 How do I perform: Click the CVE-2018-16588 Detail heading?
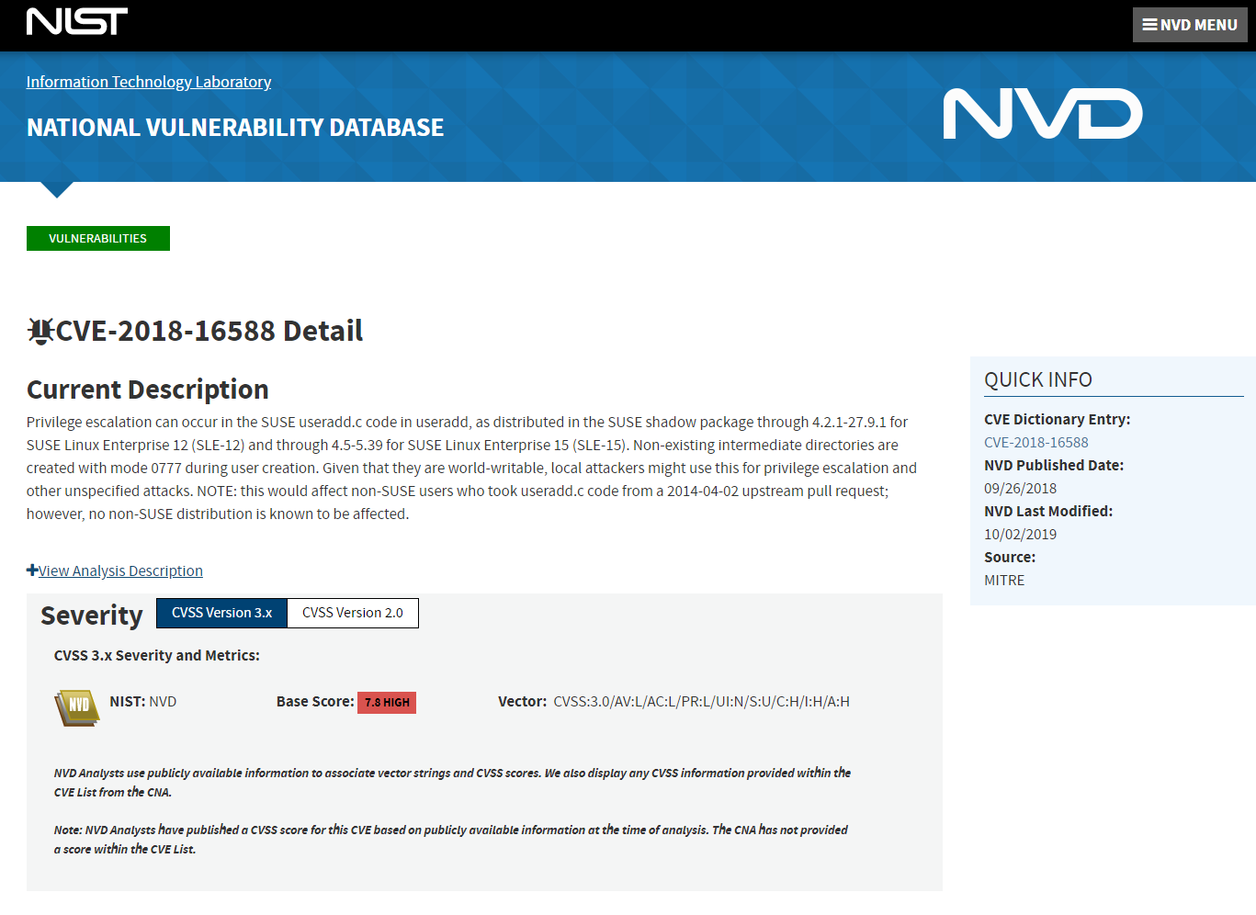[209, 331]
